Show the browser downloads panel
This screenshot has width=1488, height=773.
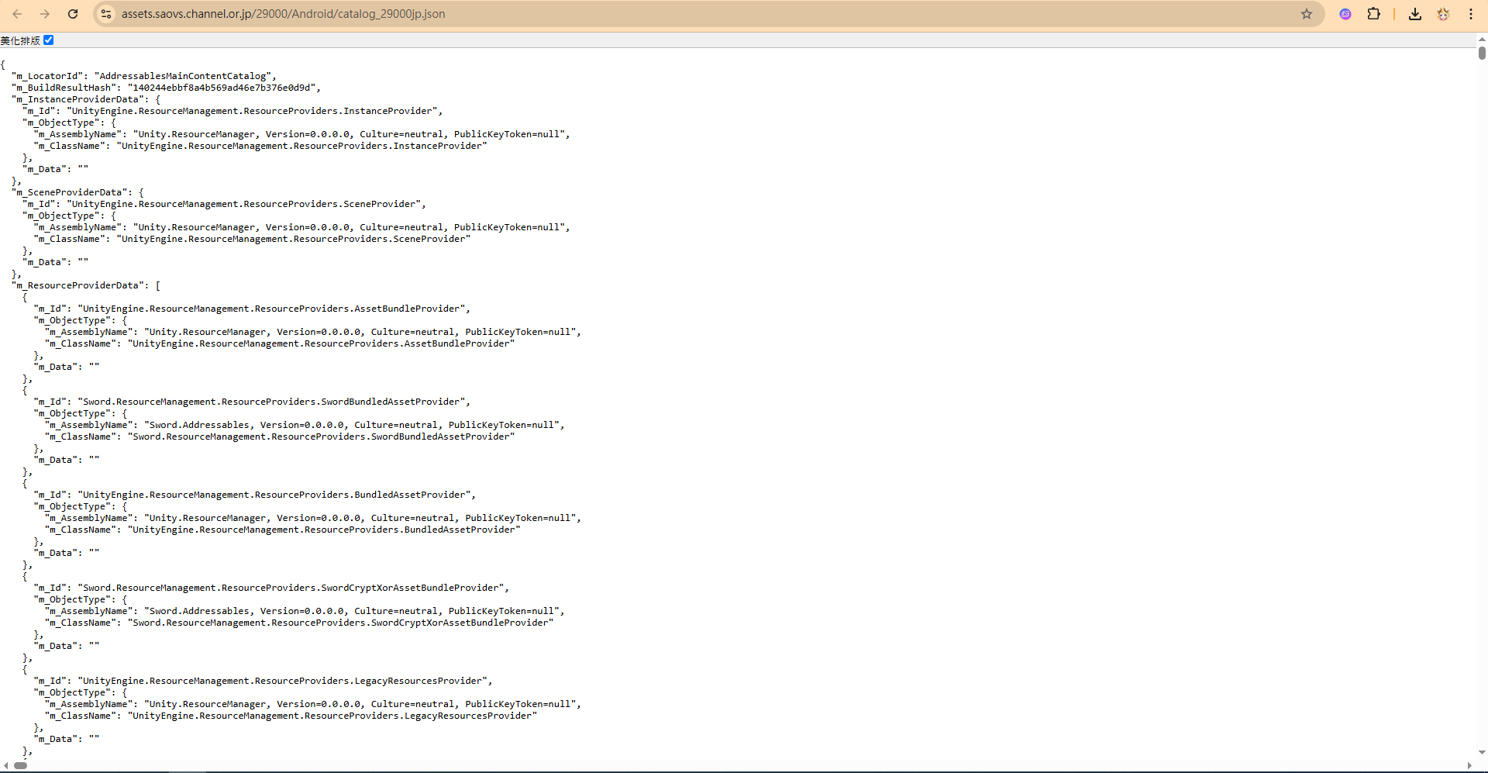coord(1415,14)
